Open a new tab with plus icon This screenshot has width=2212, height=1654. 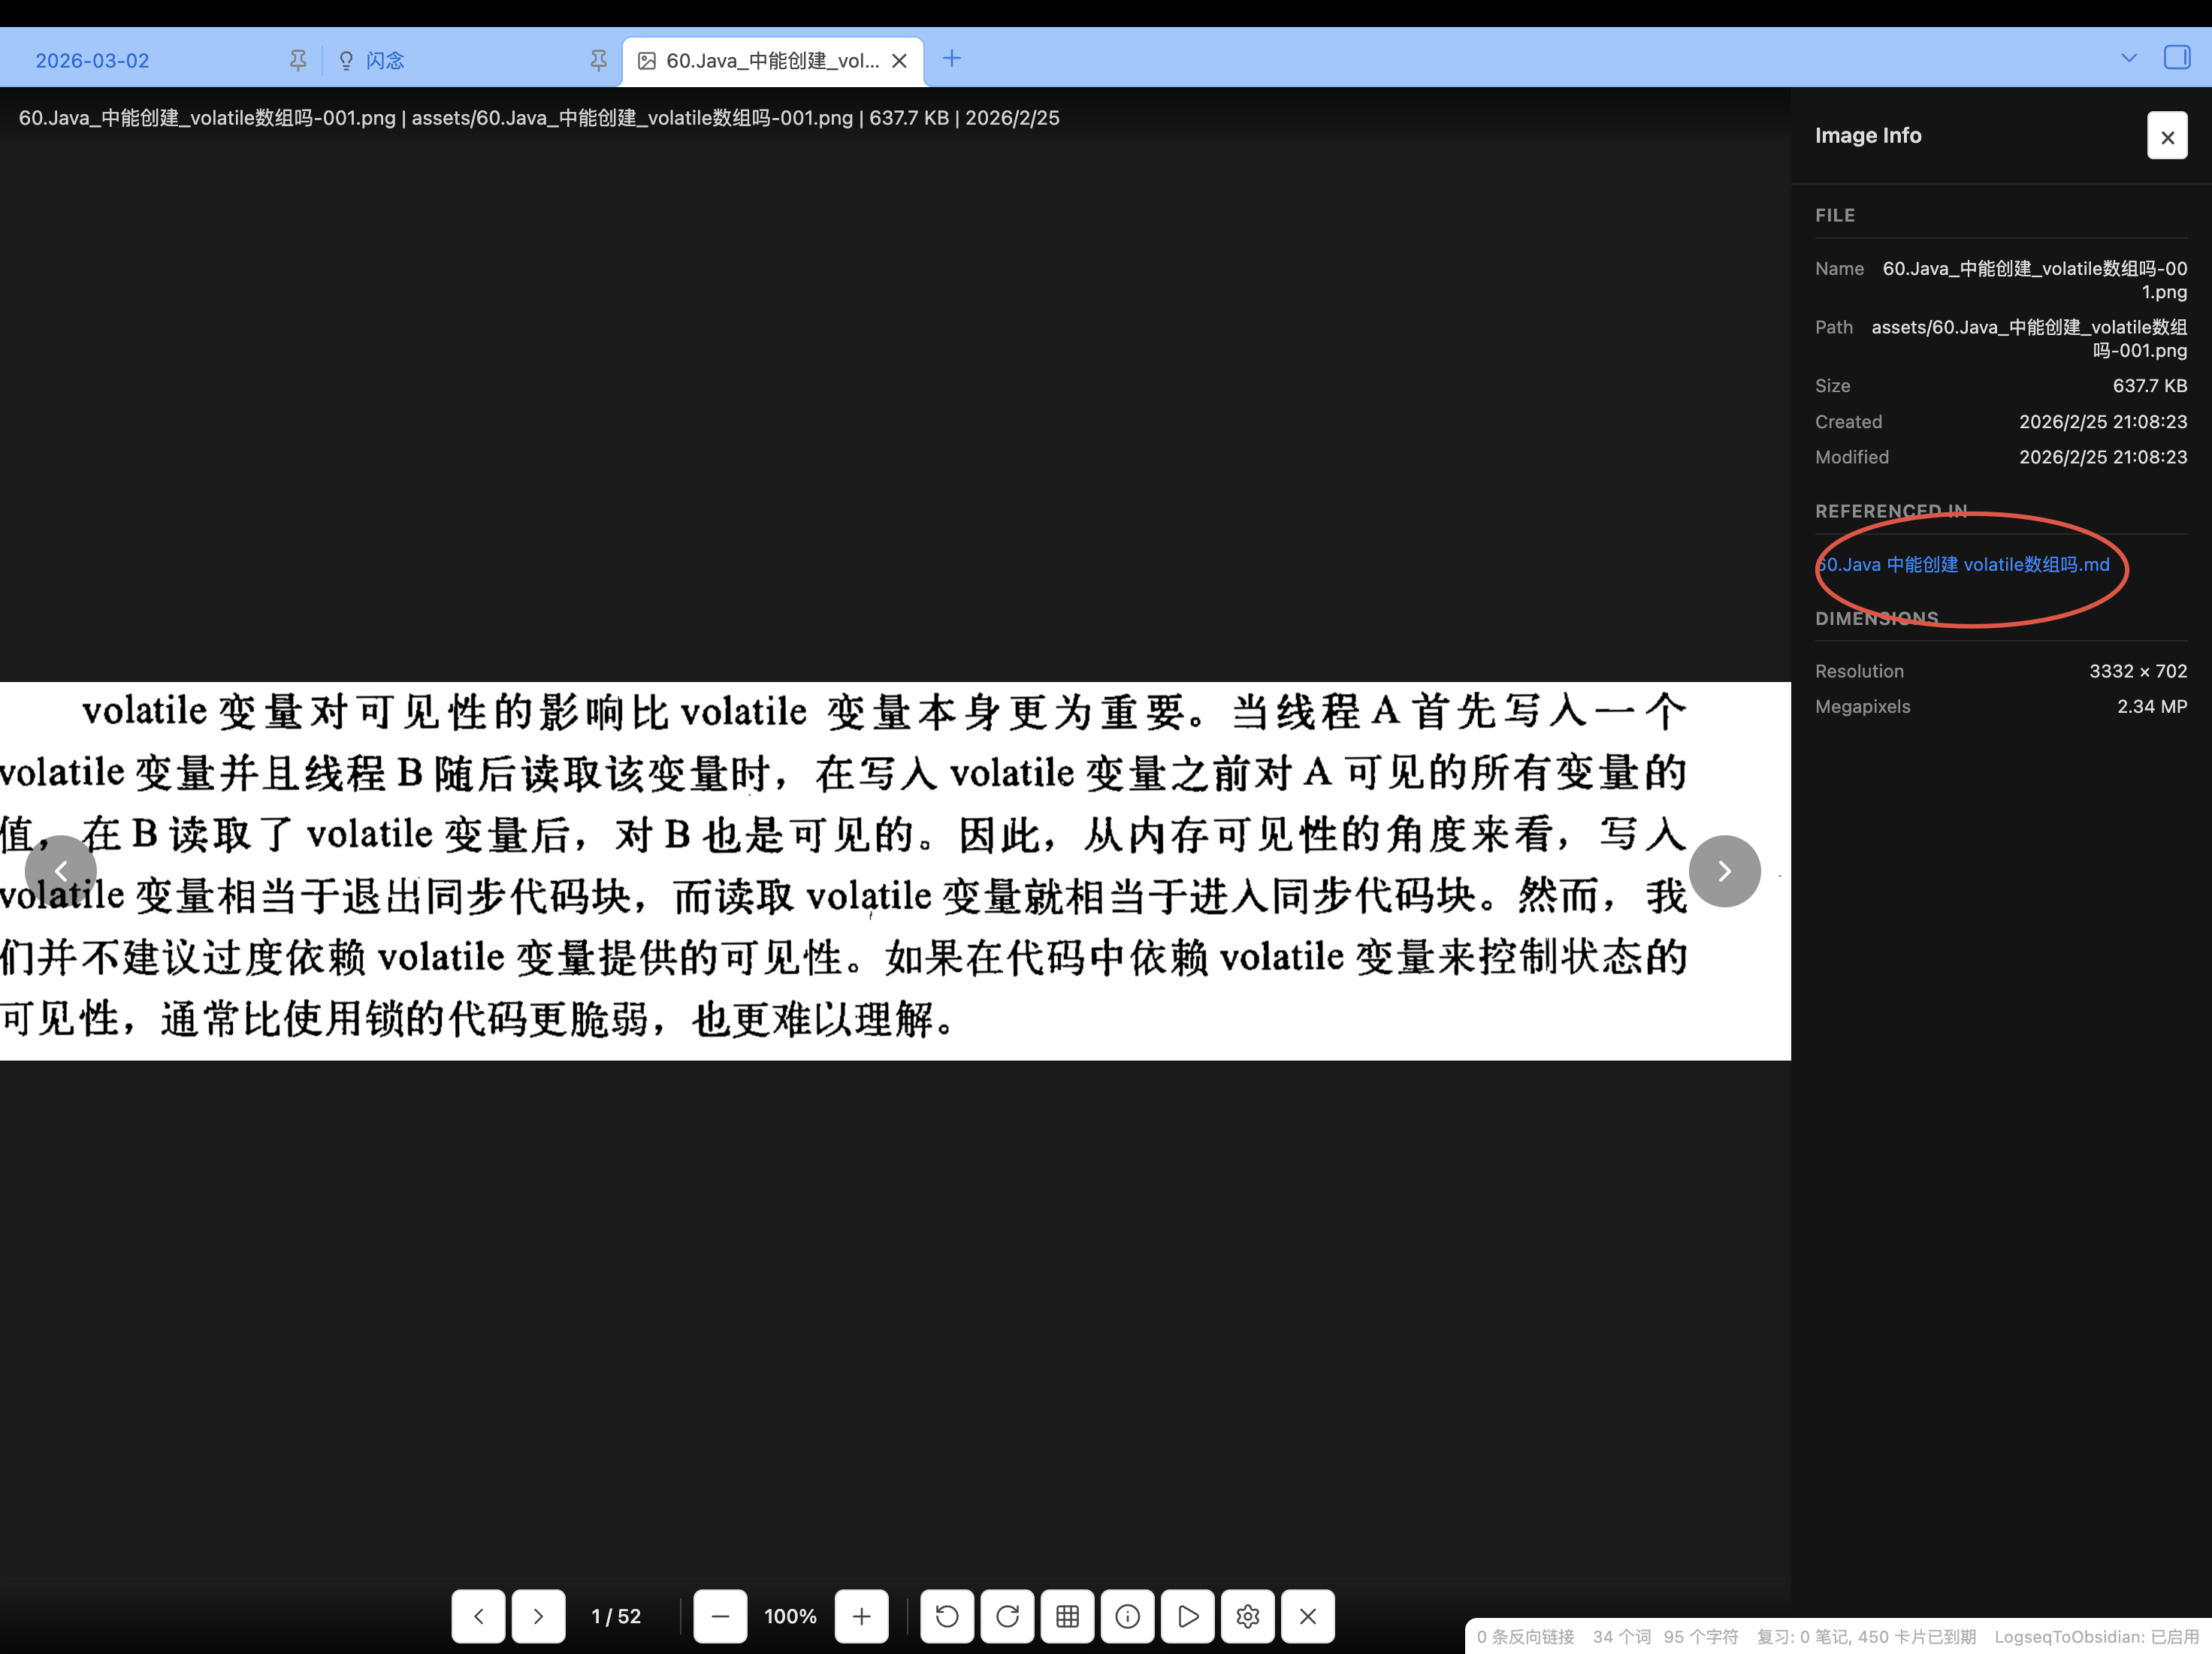(x=951, y=59)
